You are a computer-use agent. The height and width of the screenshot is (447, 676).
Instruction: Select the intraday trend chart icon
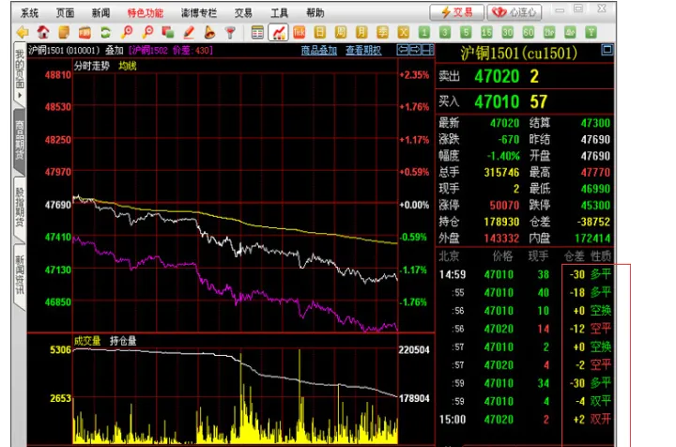[x=279, y=32]
